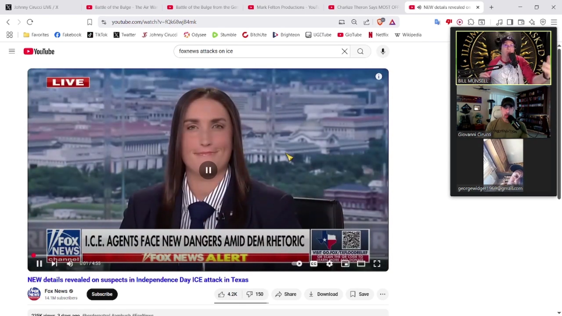
Task: Clear the search box text
Action: coord(345,51)
